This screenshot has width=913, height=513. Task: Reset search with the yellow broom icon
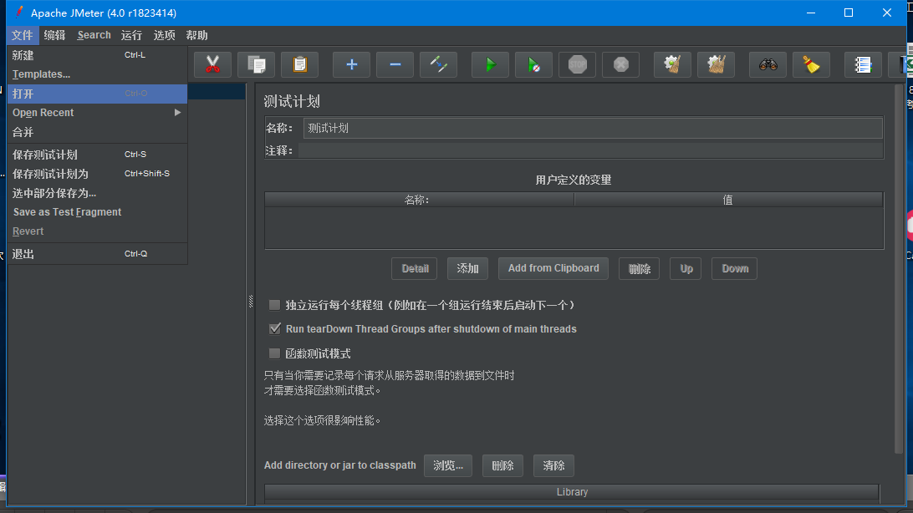click(811, 64)
